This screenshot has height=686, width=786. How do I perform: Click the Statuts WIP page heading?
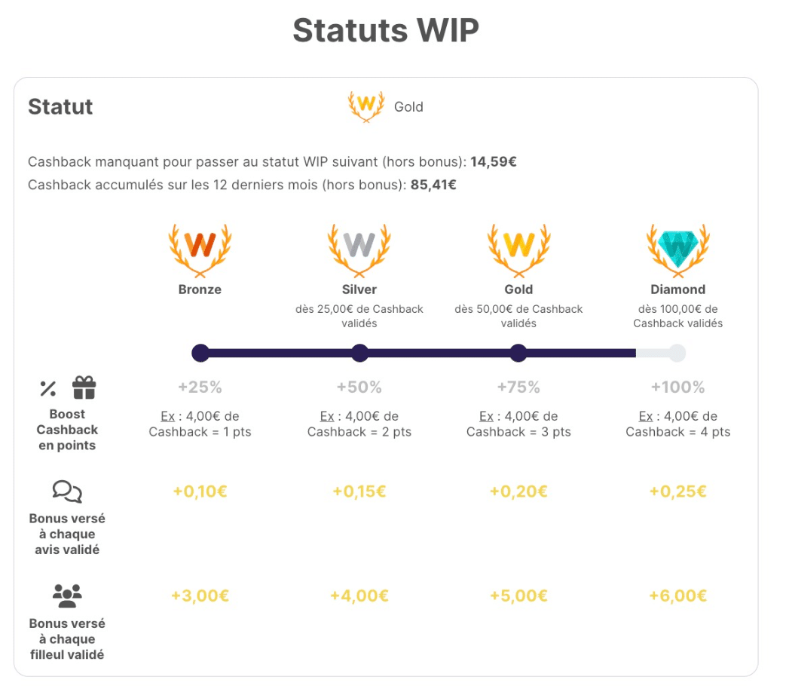(x=386, y=31)
